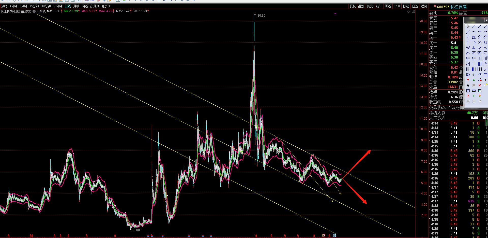Select the W wave pattern tool

coord(468,48)
